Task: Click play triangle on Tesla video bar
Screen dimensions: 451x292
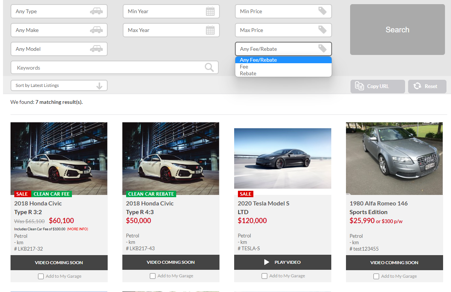Action: (x=267, y=262)
